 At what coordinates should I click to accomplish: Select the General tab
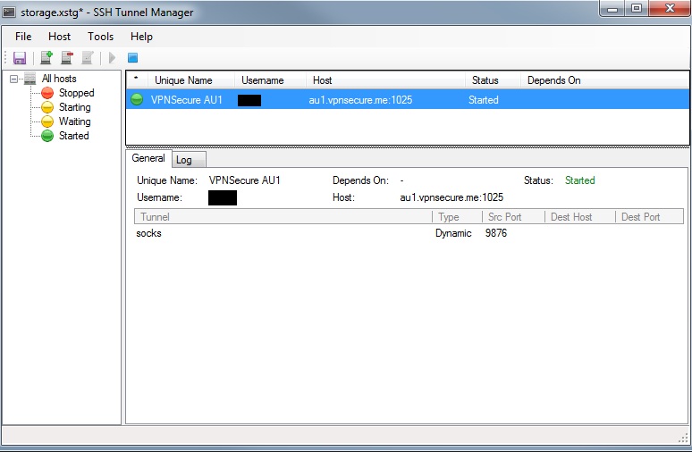pyautogui.click(x=148, y=158)
